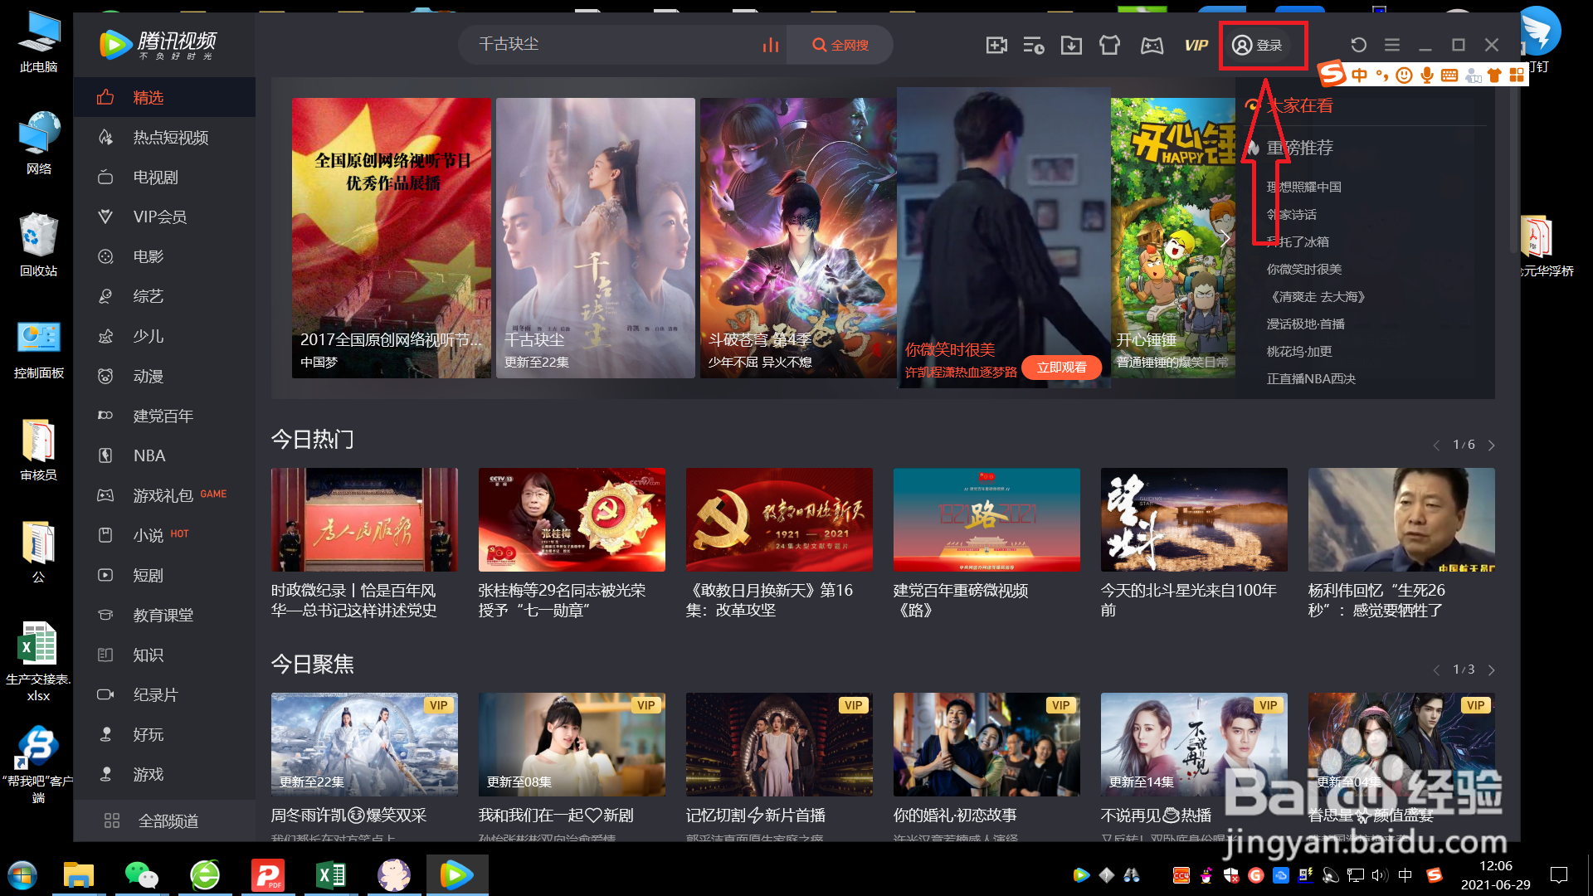
Task: Click the refresh icon in title bar
Action: point(1358,45)
